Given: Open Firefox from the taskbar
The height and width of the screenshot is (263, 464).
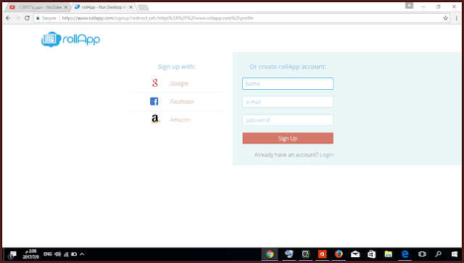Looking at the screenshot, I should coord(339,254).
